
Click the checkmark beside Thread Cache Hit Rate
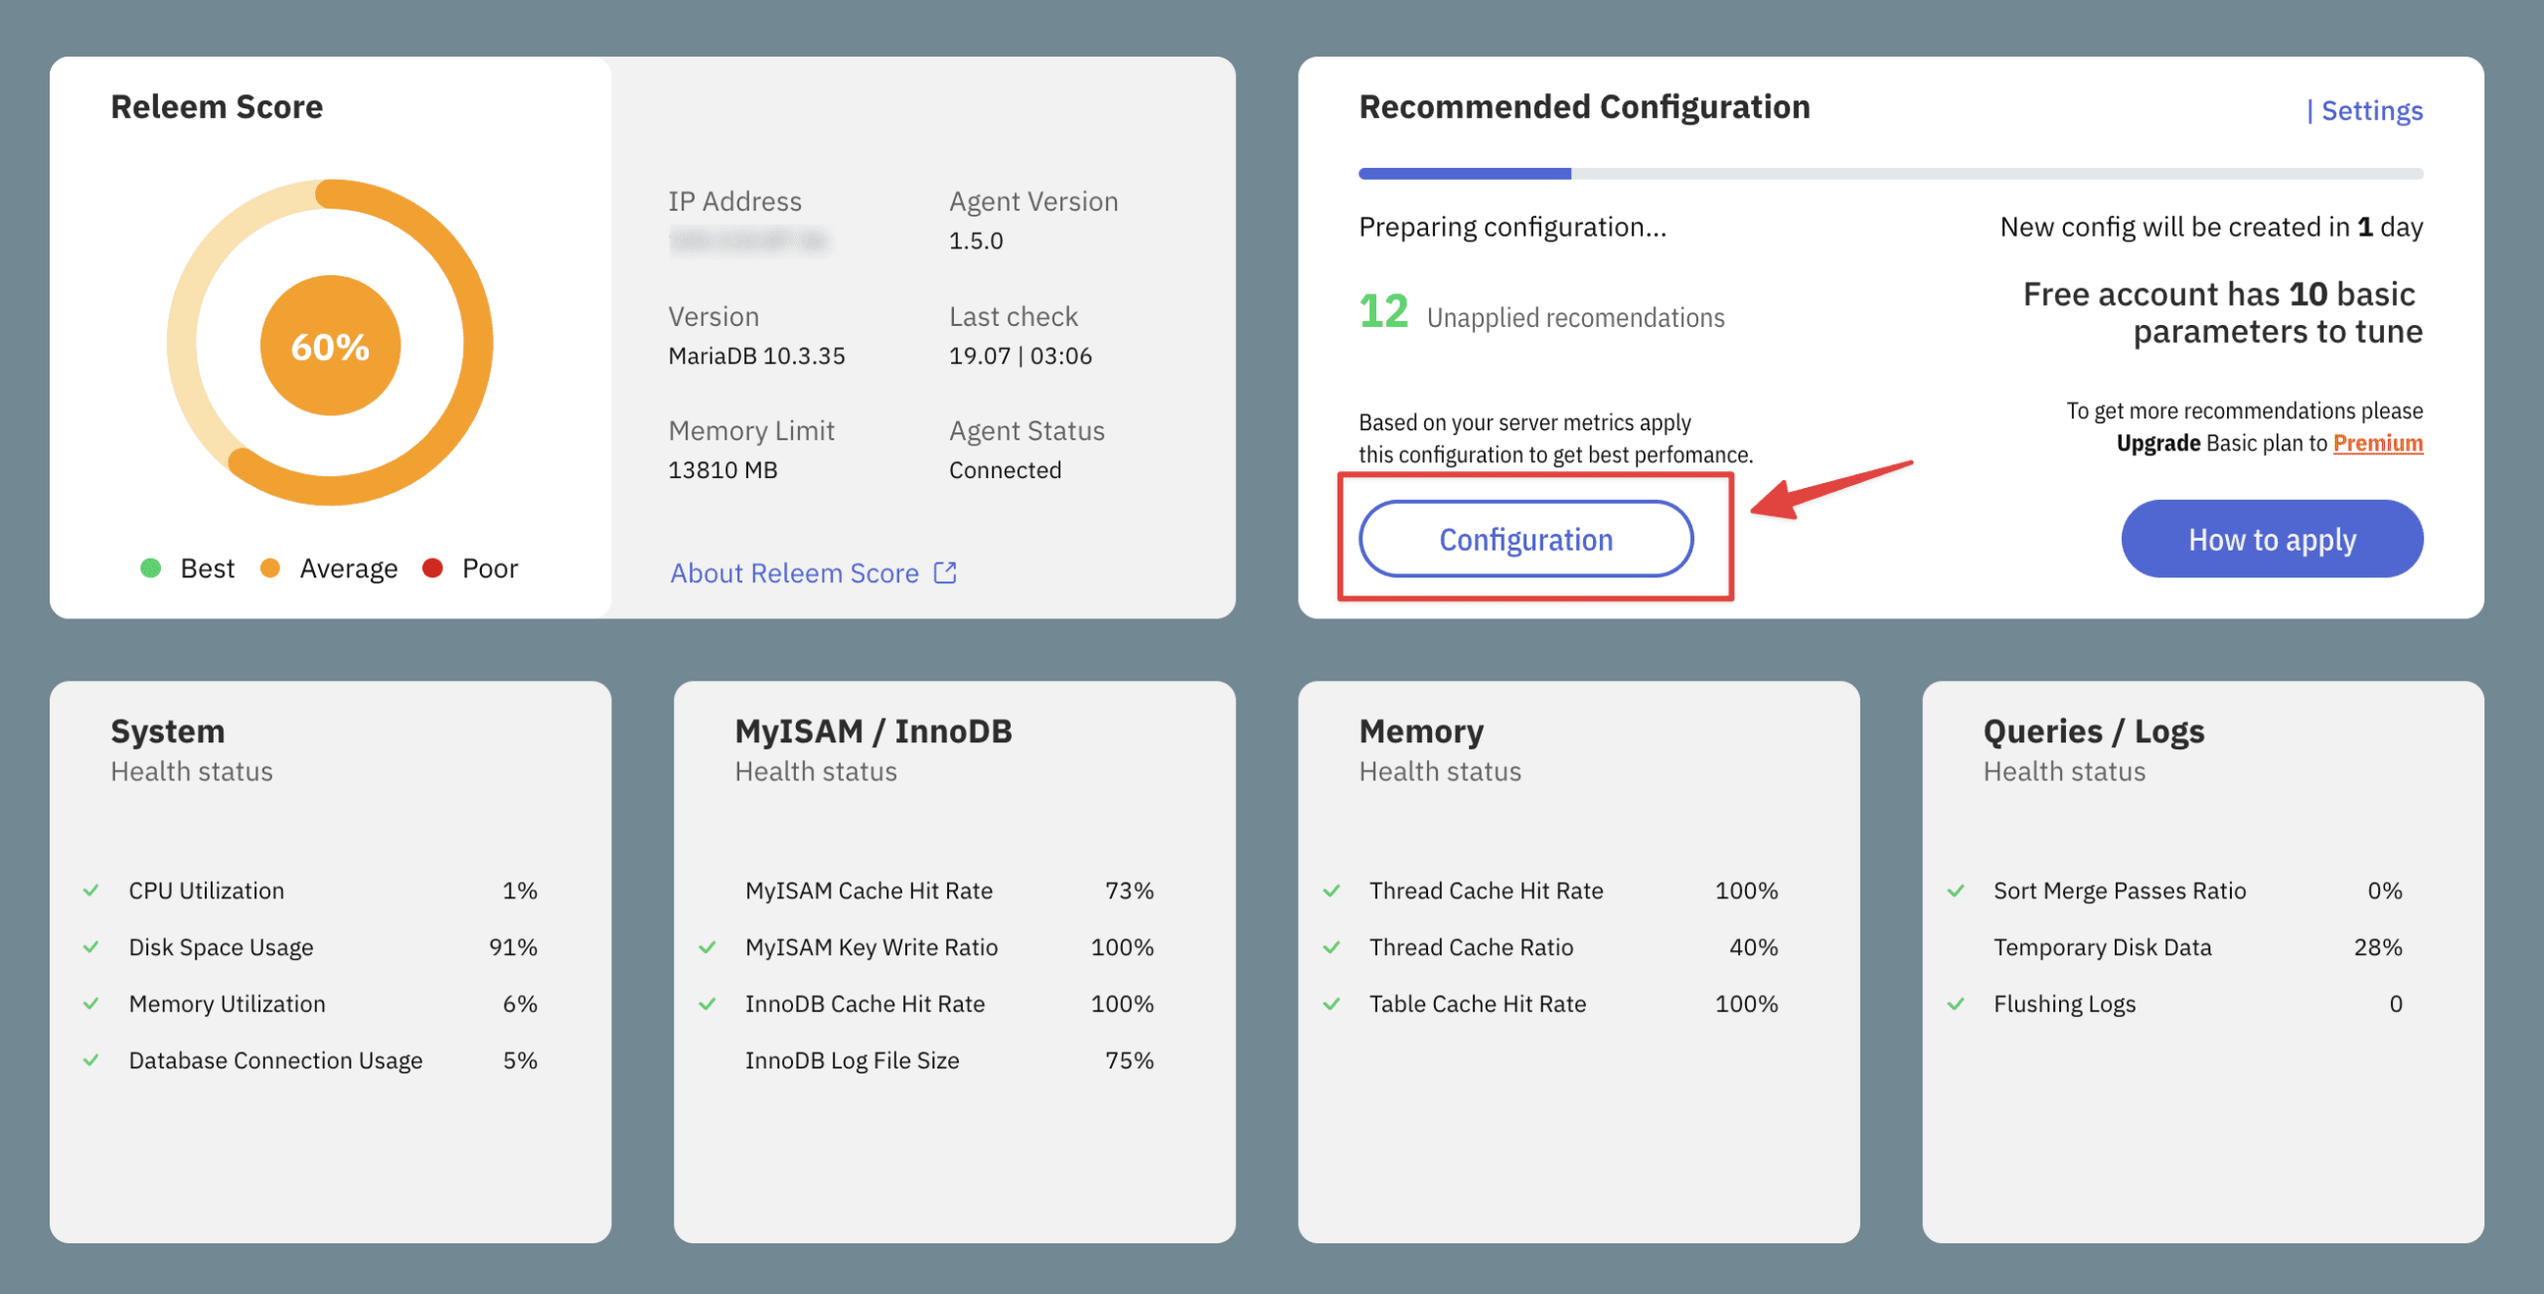[1332, 890]
